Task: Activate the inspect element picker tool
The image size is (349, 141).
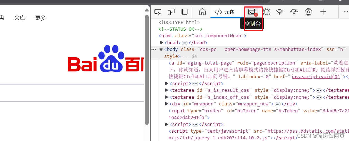Action: pyautogui.click(x=158, y=12)
